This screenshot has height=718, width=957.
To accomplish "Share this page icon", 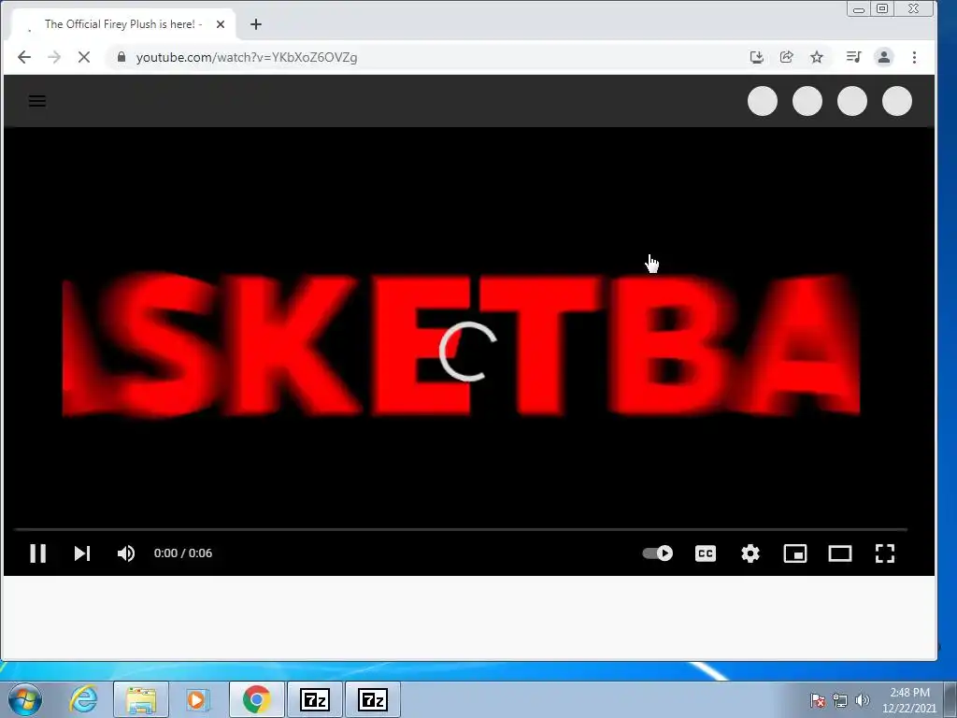I will pos(787,57).
